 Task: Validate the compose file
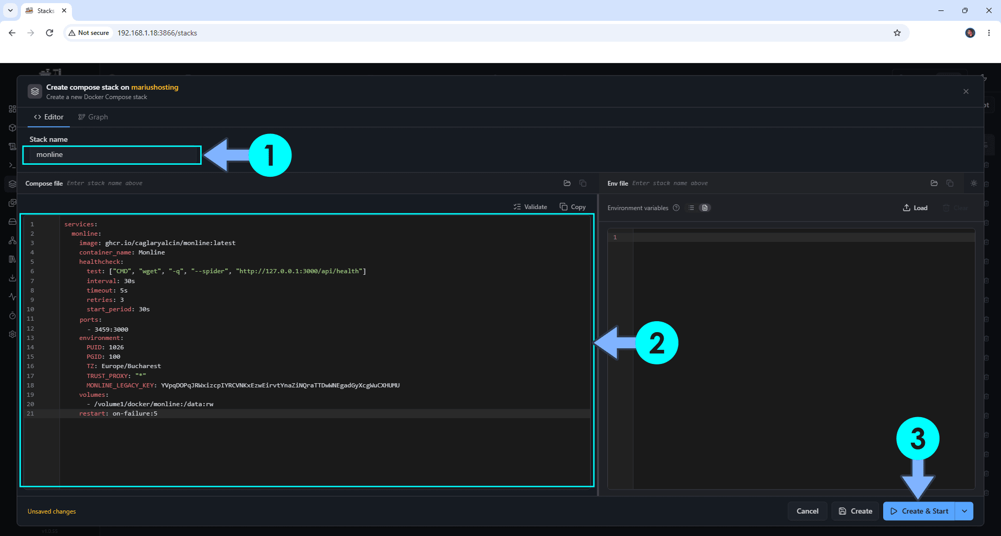coord(530,207)
